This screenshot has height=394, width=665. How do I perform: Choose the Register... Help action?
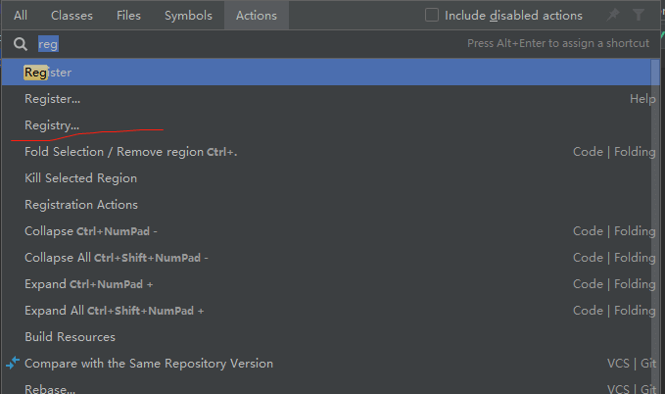tap(53, 99)
